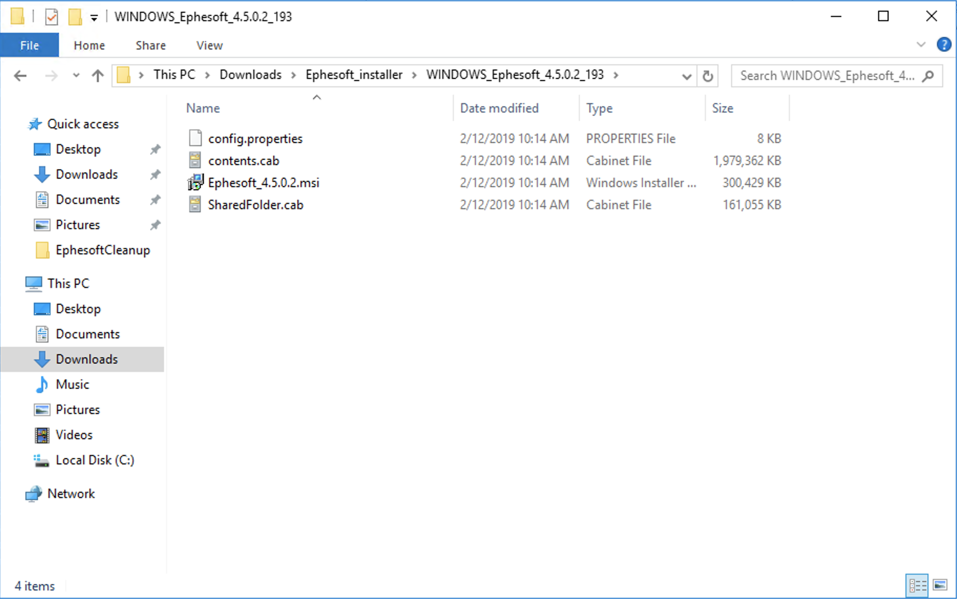Select the config.properties file icon

195,138
